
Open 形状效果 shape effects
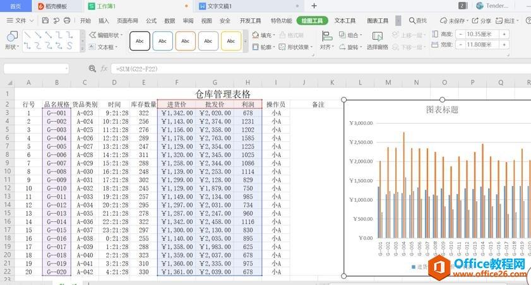point(295,47)
